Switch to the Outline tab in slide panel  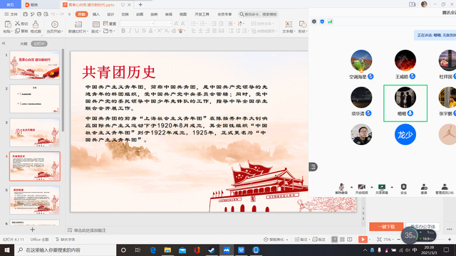point(24,44)
